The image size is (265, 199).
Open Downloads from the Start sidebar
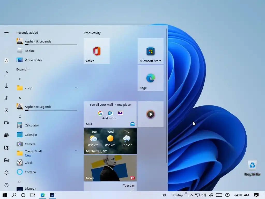pyautogui.click(x=6, y=86)
